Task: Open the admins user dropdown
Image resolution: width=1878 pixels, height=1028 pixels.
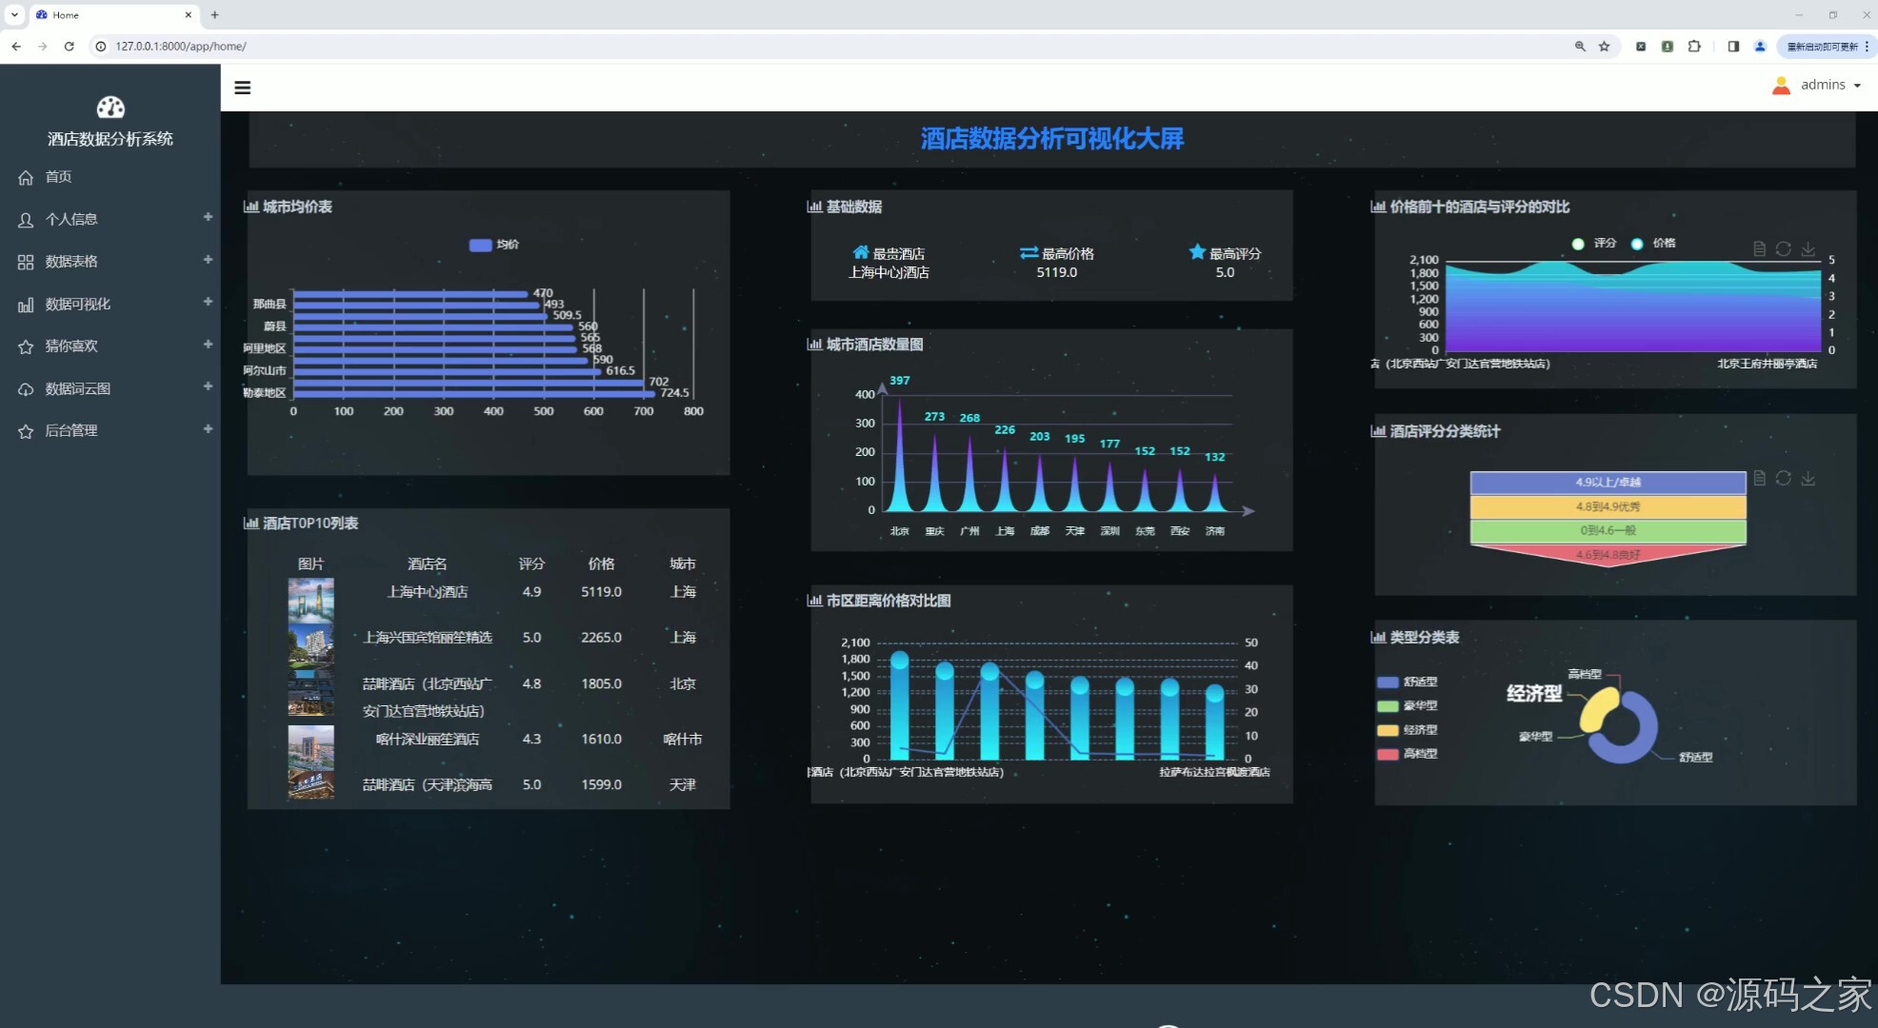Action: point(1817,85)
